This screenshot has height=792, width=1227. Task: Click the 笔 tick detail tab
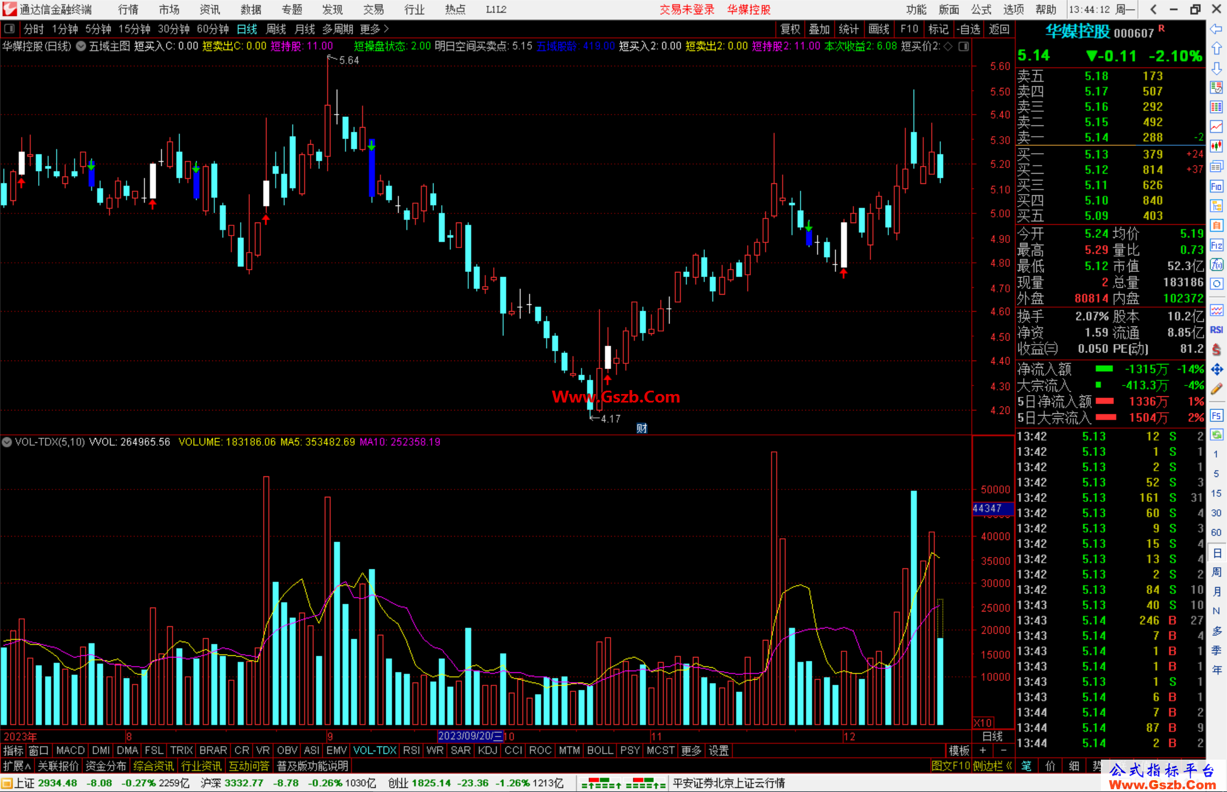(1026, 766)
